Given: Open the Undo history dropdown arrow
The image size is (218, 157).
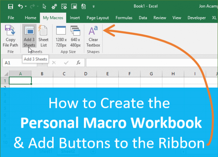Looking at the screenshot, I should pyautogui.click(x=25, y=7).
